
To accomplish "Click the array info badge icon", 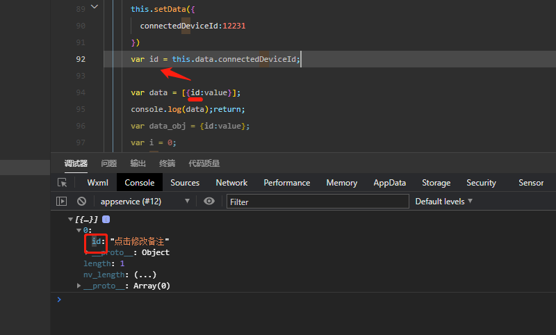I will [106, 220].
